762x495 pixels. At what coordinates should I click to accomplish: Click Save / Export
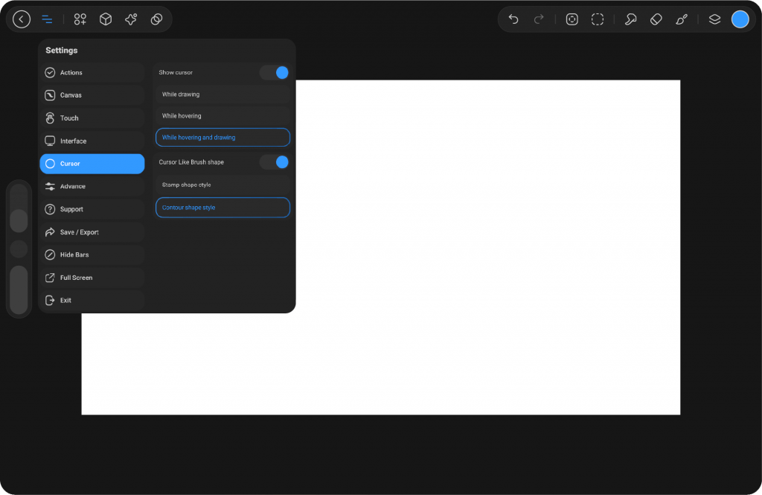(92, 232)
